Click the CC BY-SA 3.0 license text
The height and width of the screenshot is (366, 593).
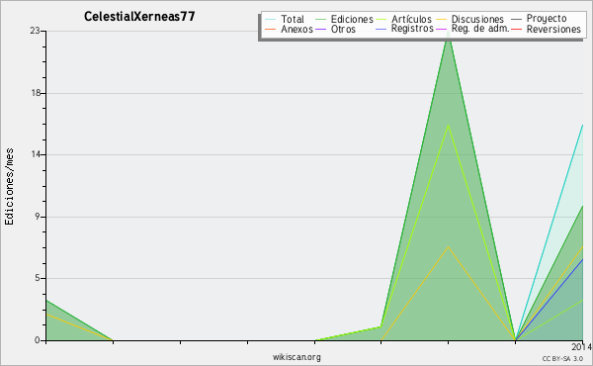click(x=562, y=359)
